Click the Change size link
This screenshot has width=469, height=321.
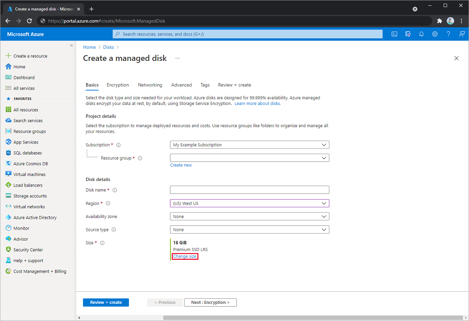pyautogui.click(x=185, y=256)
